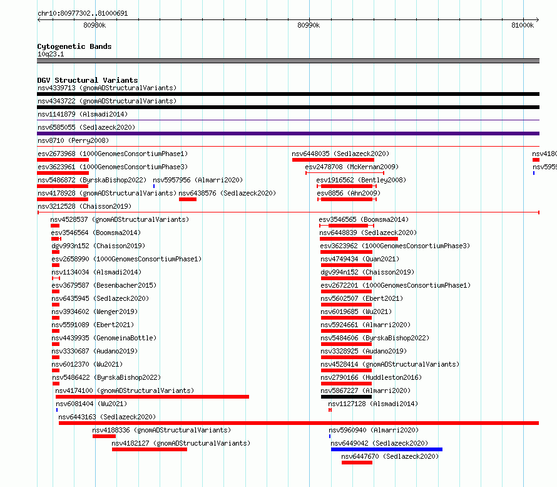Open dgv993n152 (Chaisson2019) variant
557x487 pixels.
[98, 246]
